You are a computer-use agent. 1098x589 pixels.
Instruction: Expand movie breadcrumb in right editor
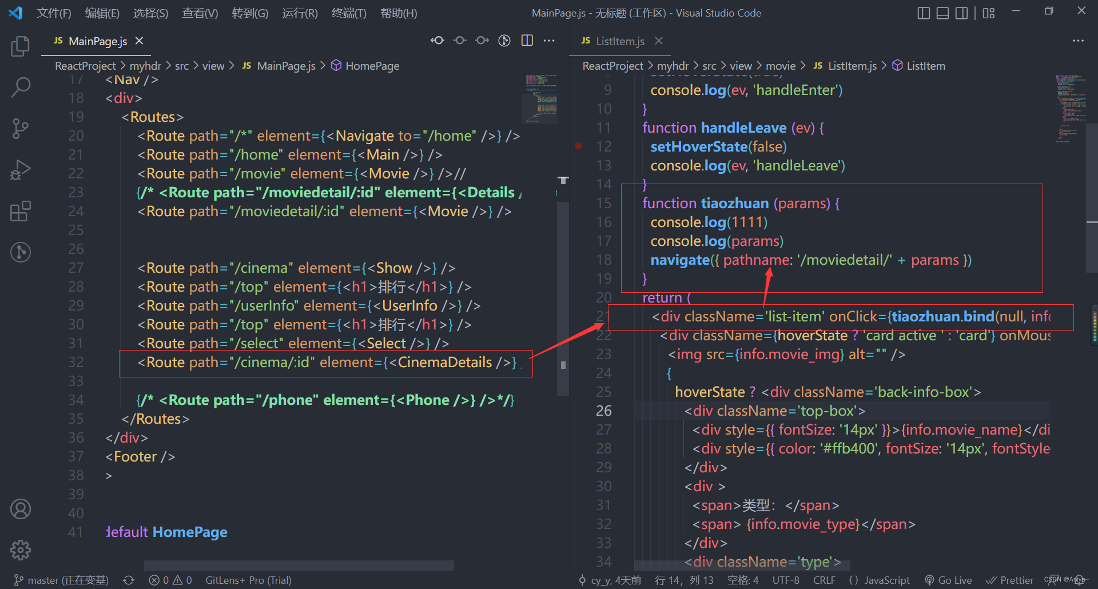click(781, 66)
